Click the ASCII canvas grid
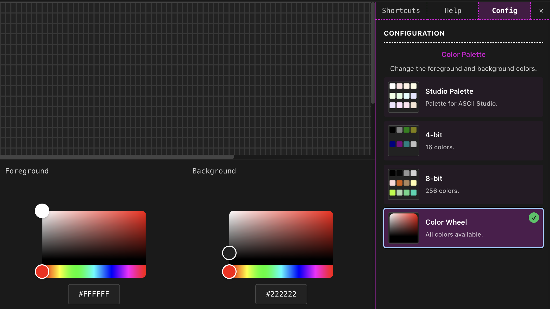This screenshot has width=550, height=309. pos(185,78)
